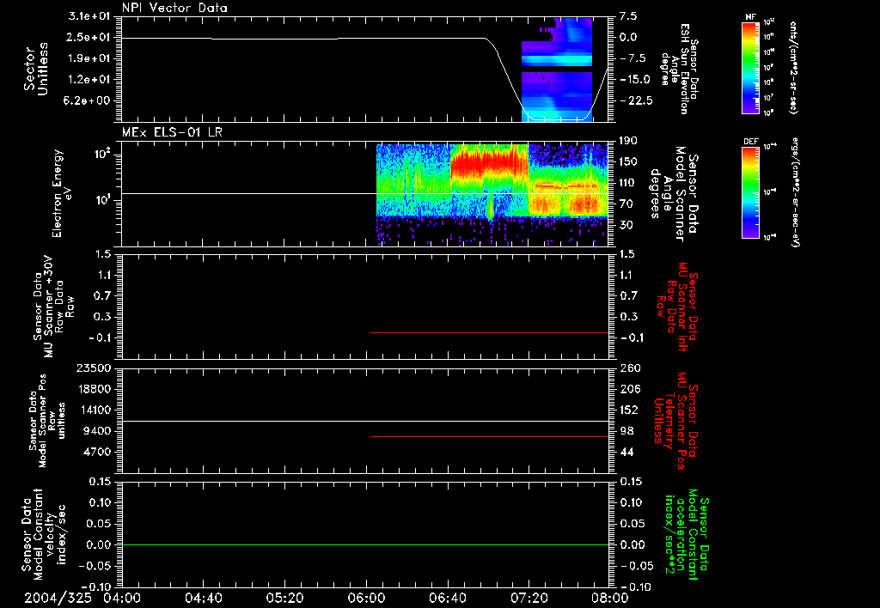Click the "-22.5" sun elevation axis value

637,100
